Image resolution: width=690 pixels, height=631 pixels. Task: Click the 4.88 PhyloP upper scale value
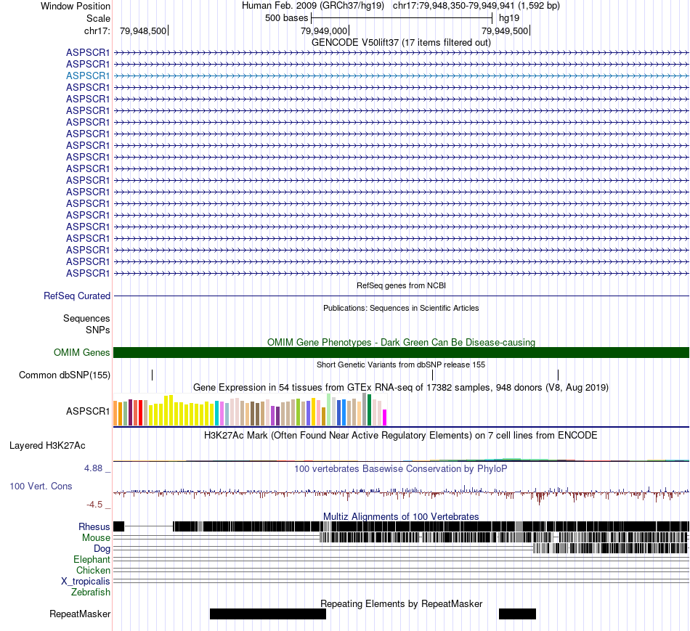click(x=93, y=468)
